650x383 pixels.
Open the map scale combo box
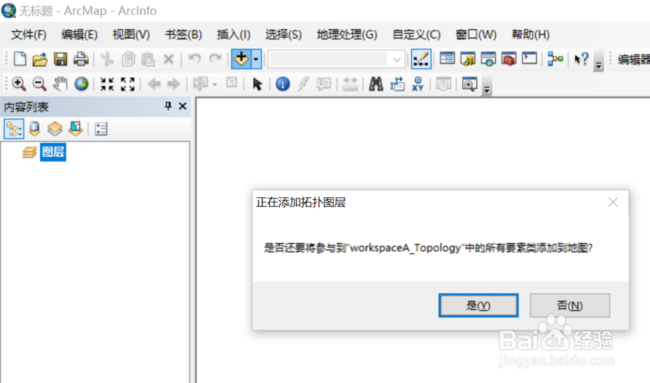tap(337, 59)
